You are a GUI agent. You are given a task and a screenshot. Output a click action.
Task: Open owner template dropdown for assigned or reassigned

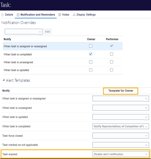point(121,99)
